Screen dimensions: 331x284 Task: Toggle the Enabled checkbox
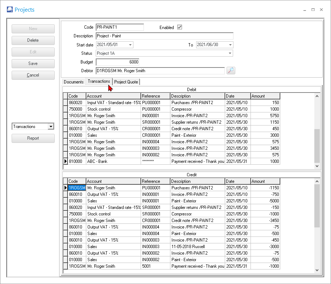coord(179,27)
